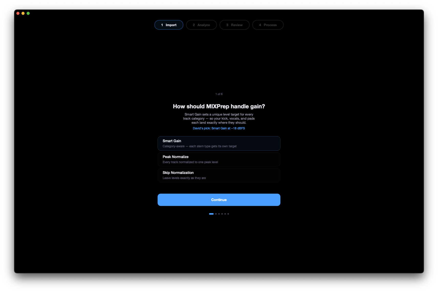Open the Analyze step
438x292 pixels.
(x=201, y=25)
